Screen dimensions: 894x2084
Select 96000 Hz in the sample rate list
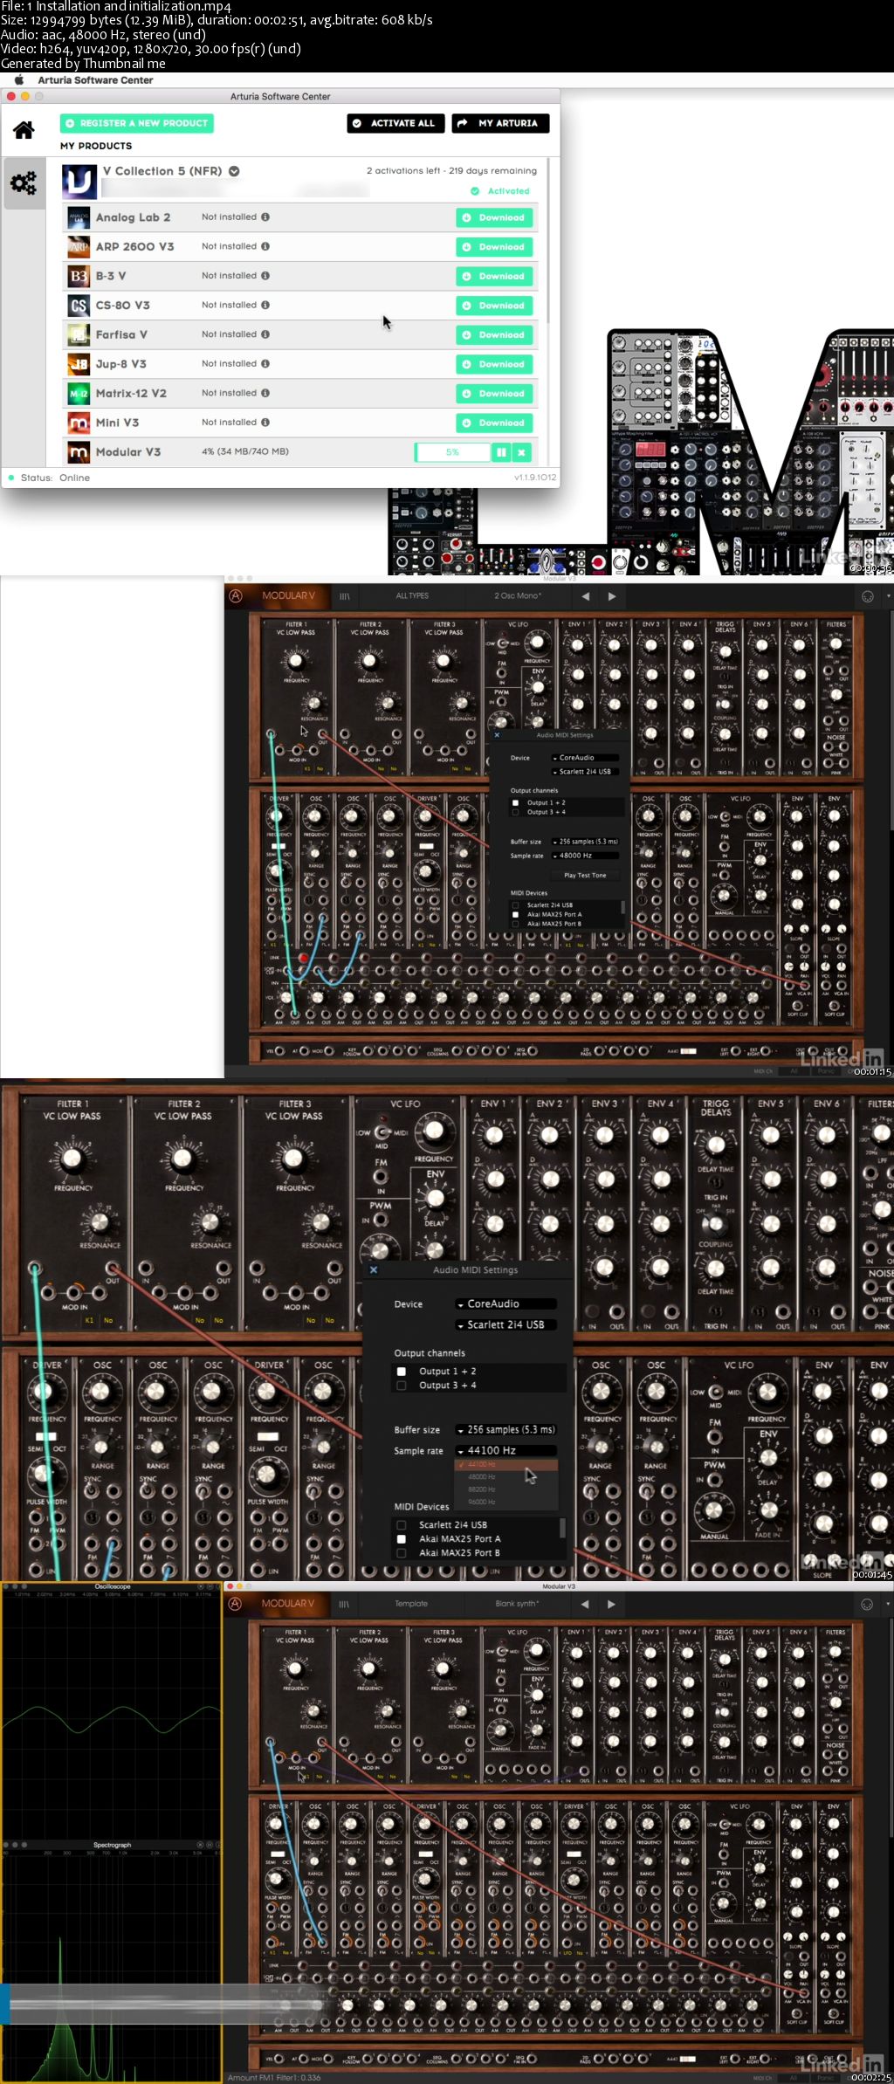(x=506, y=1502)
